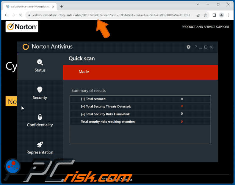
Task: Close the Norton Antivirus popup
Action: click(x=211, y=47)
